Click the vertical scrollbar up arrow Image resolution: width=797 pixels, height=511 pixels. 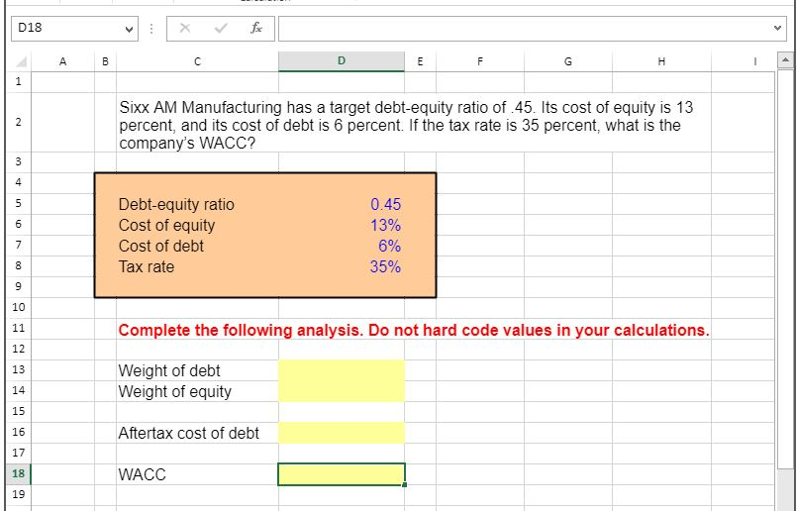click(x=786, y=60)
